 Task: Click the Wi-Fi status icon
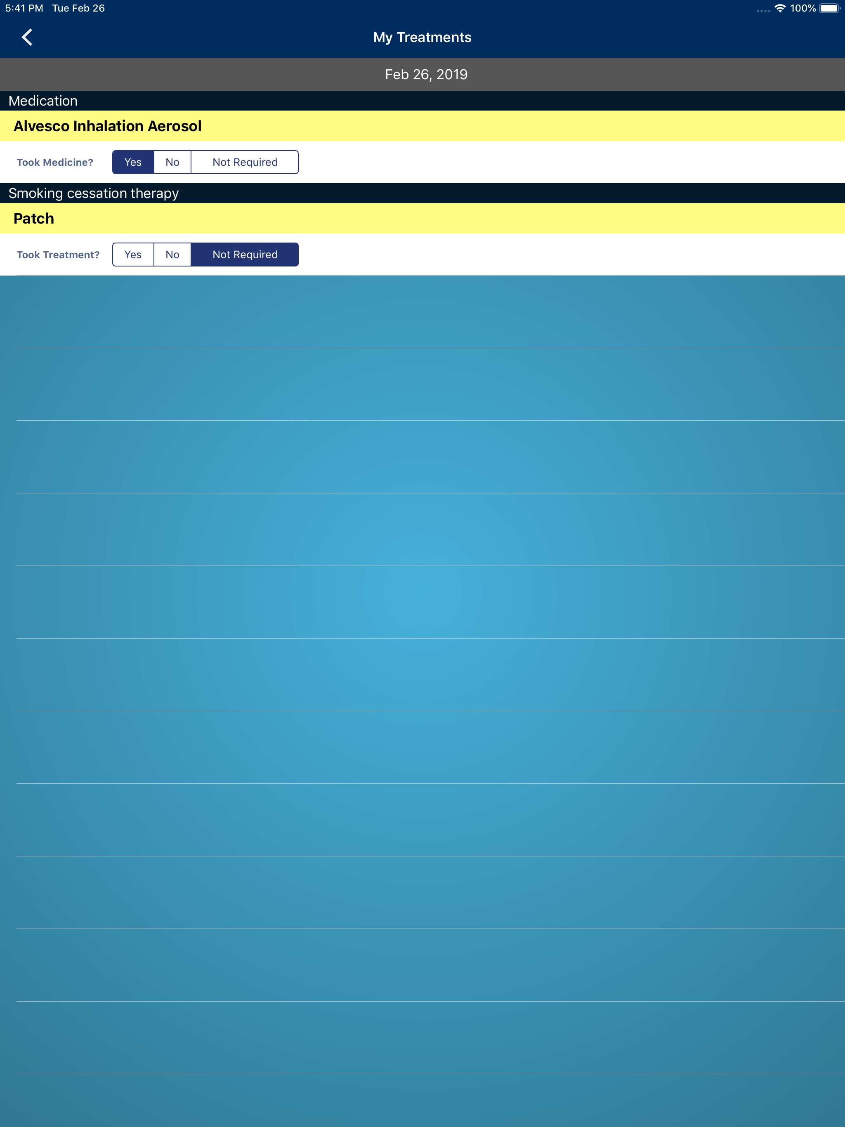(x=779, y=9)
